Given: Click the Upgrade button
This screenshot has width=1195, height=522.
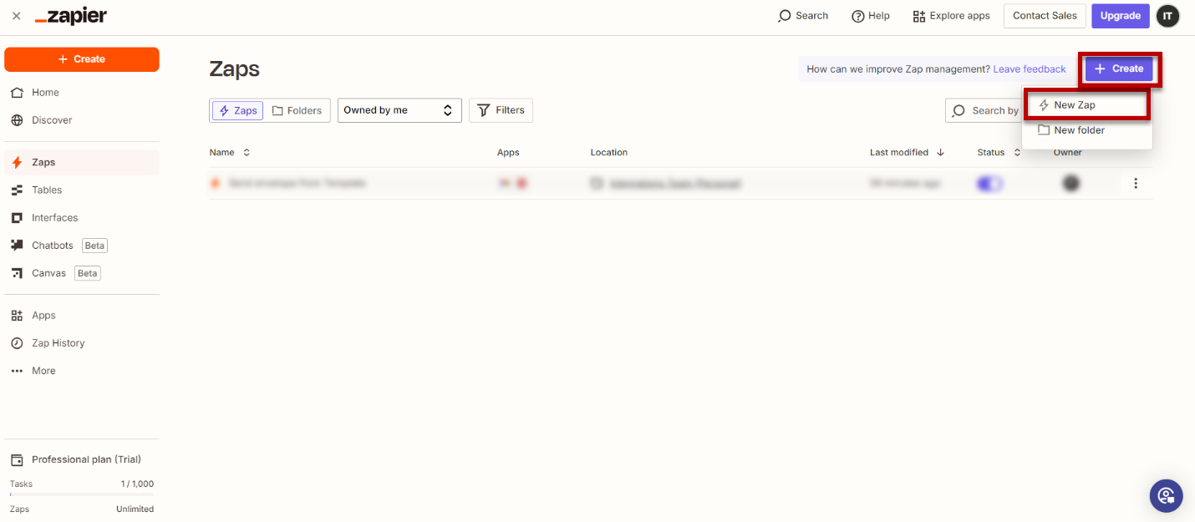Looking at the screenshot, I should click(x=1120, y=16).
